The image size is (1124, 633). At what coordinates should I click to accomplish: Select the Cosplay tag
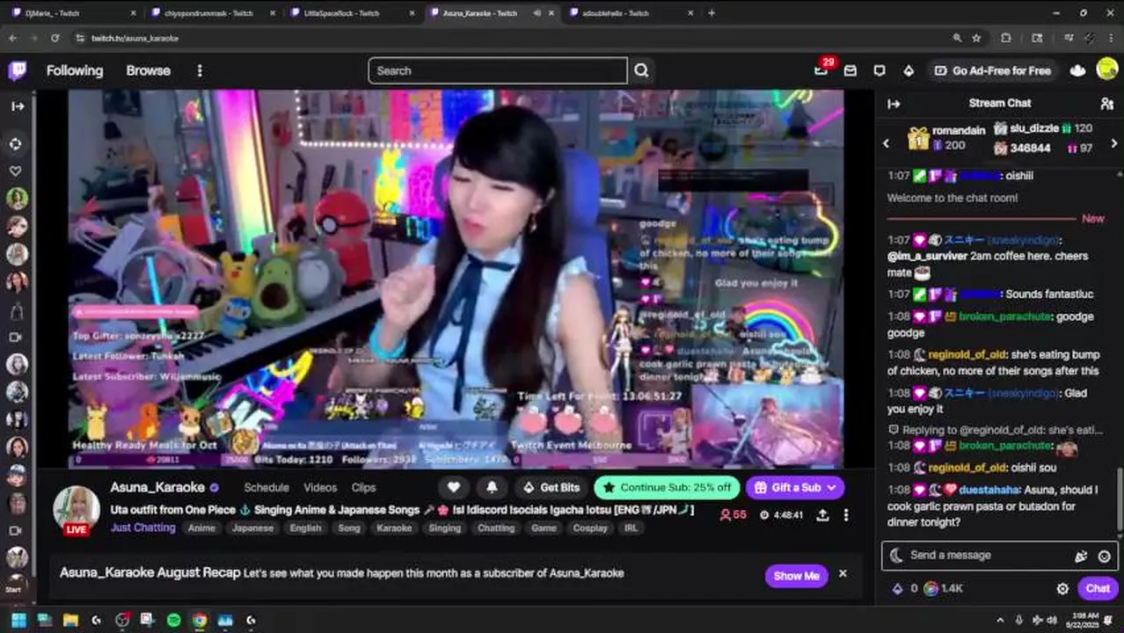(590, 528)
